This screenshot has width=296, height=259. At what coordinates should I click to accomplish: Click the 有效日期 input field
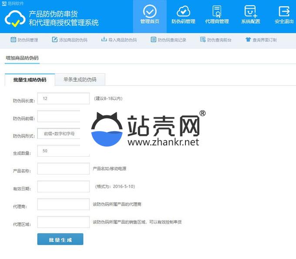(63, 186)
